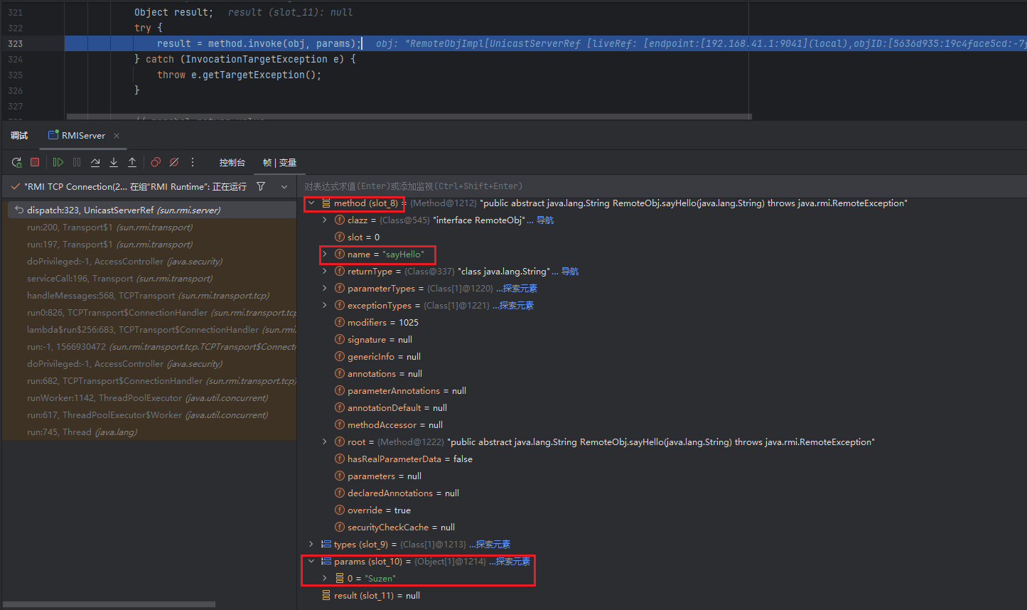Select the RMIServer debug tab
The height and width of the screenshot is (610, 1027).
[x=82, y=136]
